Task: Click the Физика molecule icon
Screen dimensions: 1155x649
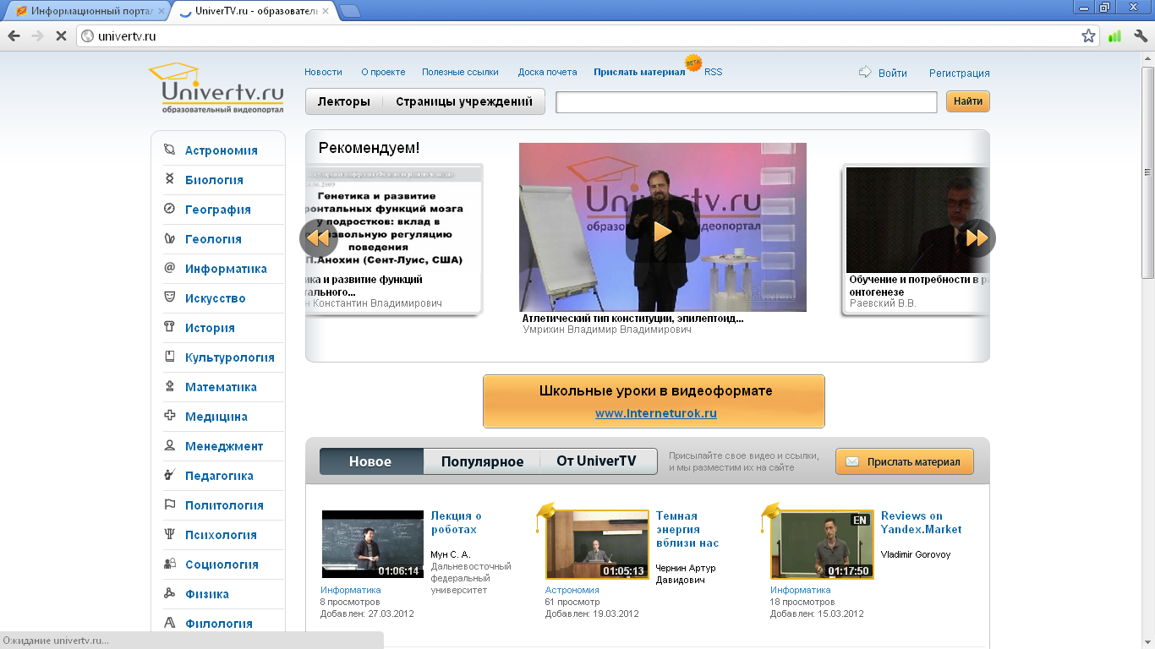Action: click(169, 594)
